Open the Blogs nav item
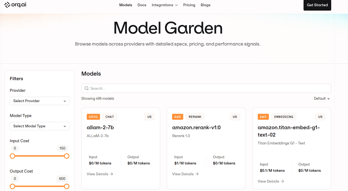The image size is (348, 191). 205,5
